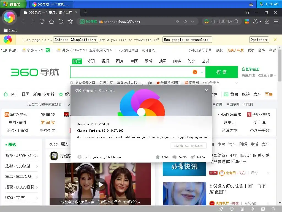The width and height of the screenshot is (282, 212).
Task: Click the Home link in about dialog
Action: tap(162, 157)
